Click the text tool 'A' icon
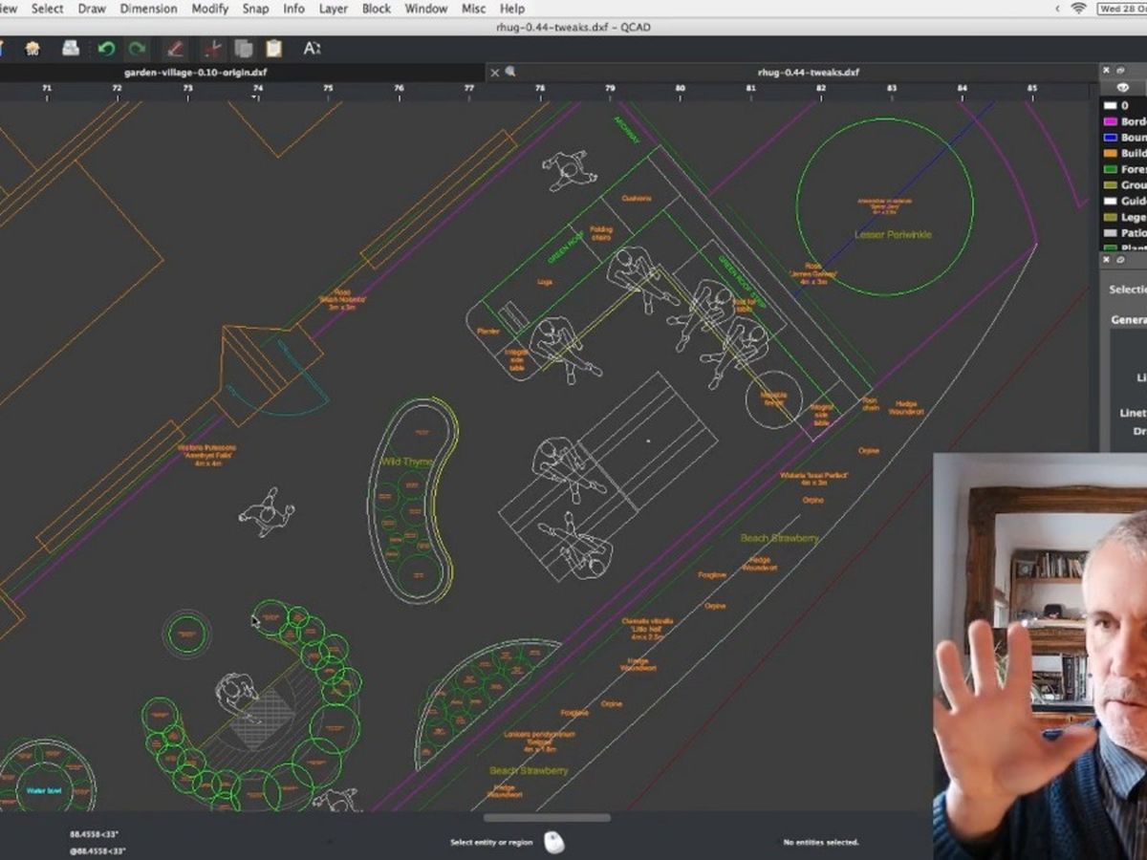 coord(312,48)
